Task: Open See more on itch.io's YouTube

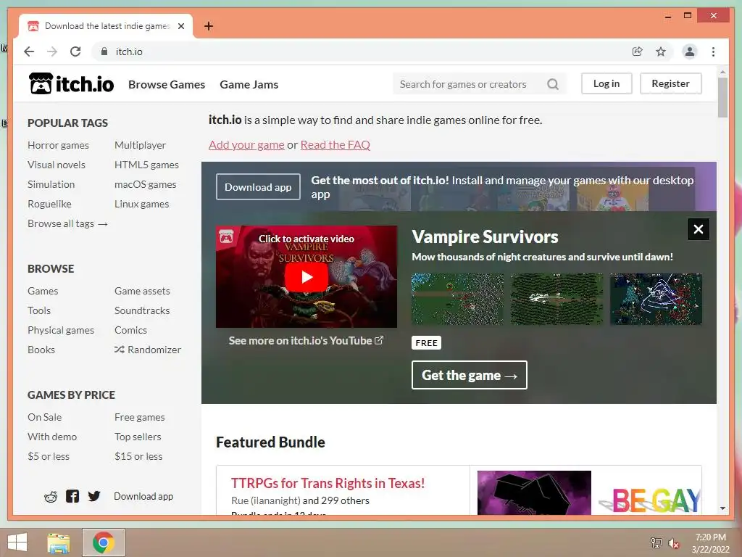Action: click(307, 341)
